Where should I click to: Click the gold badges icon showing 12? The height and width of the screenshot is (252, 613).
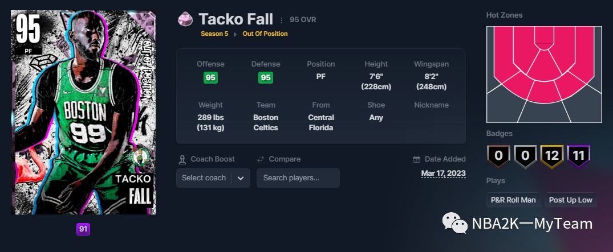551,155
